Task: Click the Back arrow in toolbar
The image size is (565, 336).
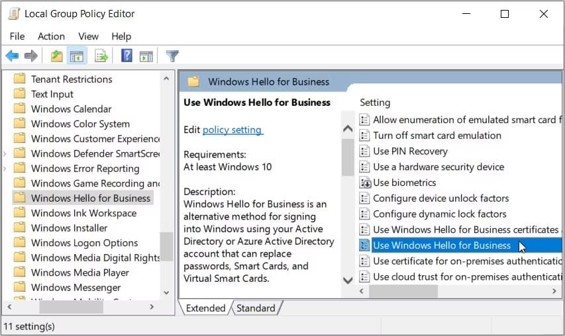Action: tap(12, 56)
